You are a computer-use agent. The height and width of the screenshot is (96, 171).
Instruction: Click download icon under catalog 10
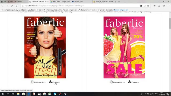[130, 82]
